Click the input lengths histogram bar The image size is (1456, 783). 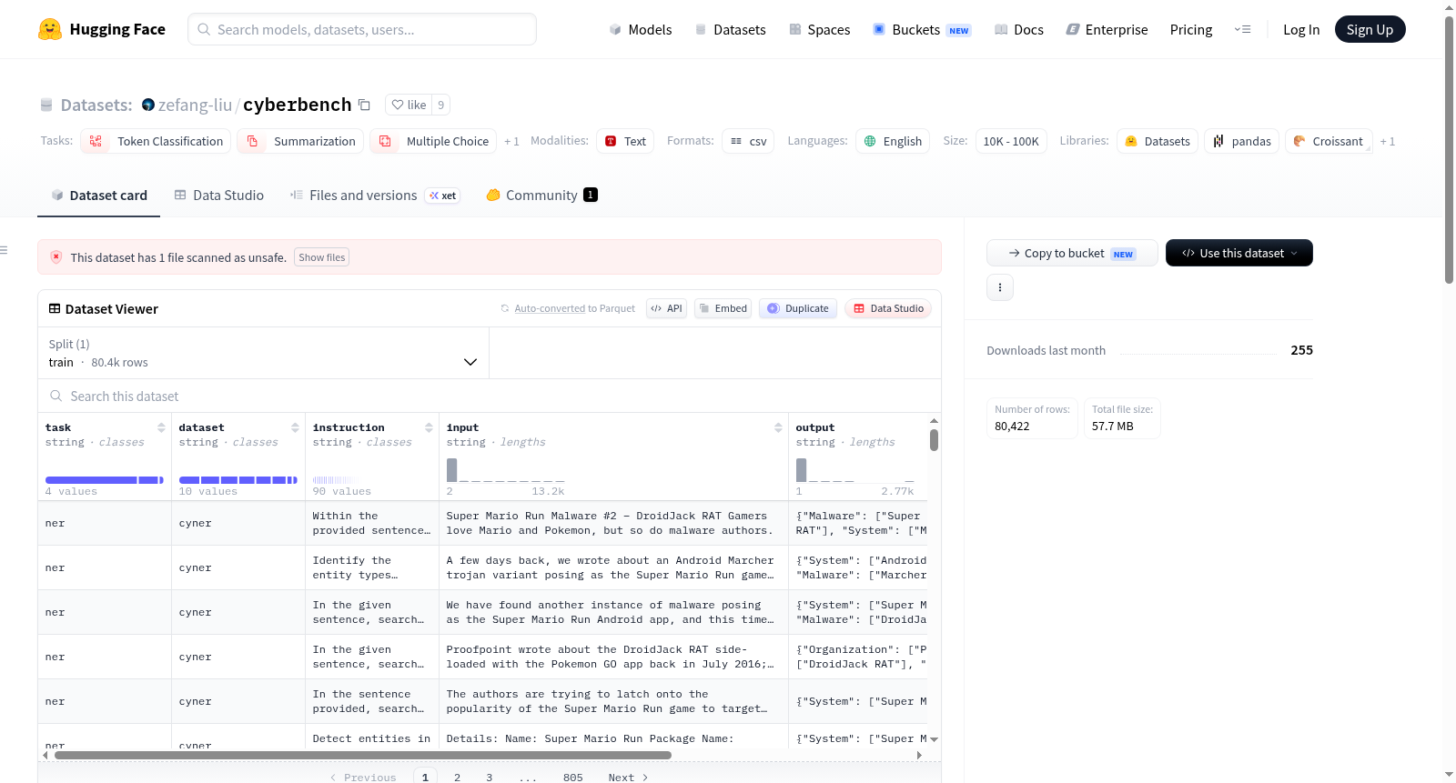451,469
